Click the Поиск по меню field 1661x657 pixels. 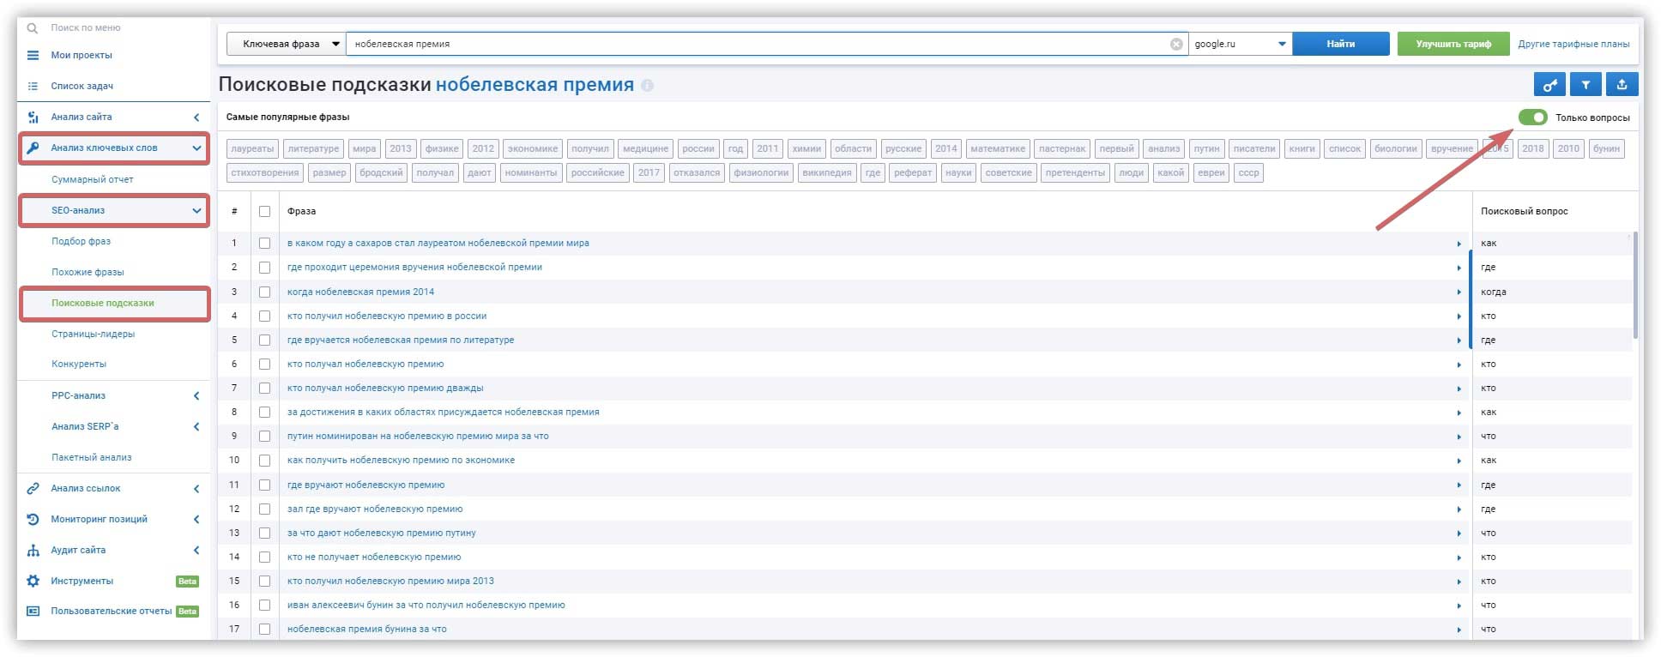click(x=86, y=28)
